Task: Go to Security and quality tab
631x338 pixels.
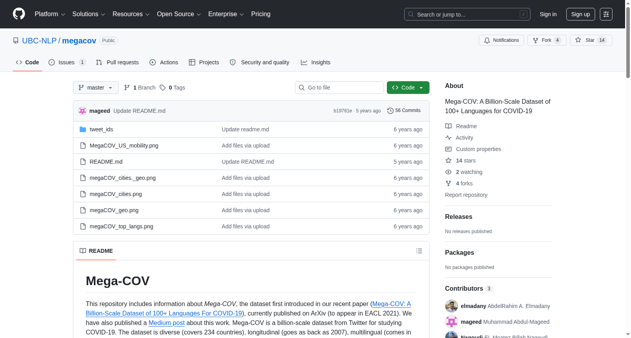Action: click(259, 62)
